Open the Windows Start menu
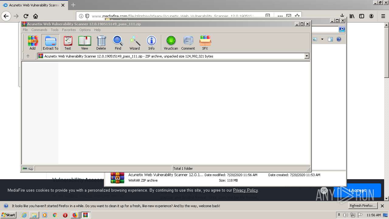This screenshot has width=389, height=219. [x=8, y=215]
